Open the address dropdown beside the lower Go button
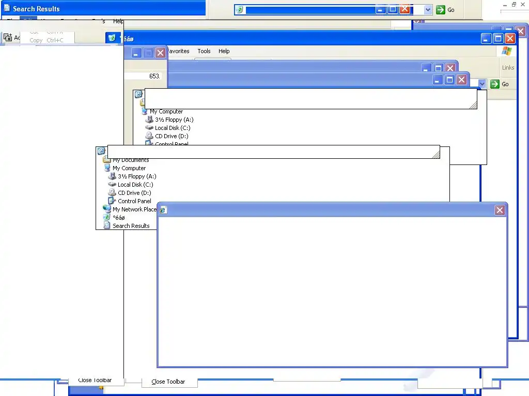529x396 pixels. pos(482,84)
